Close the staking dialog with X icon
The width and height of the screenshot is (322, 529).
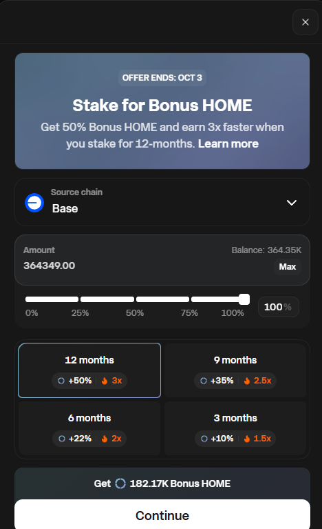click(305, 22)
